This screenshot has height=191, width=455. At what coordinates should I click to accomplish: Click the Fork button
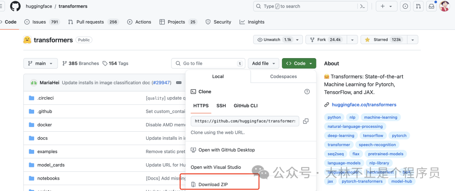tap(327, 40)
